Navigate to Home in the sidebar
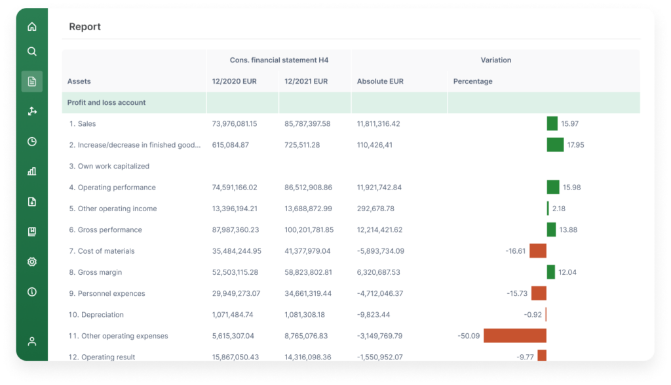The image size is (671, 385). [x=31, y=26]
